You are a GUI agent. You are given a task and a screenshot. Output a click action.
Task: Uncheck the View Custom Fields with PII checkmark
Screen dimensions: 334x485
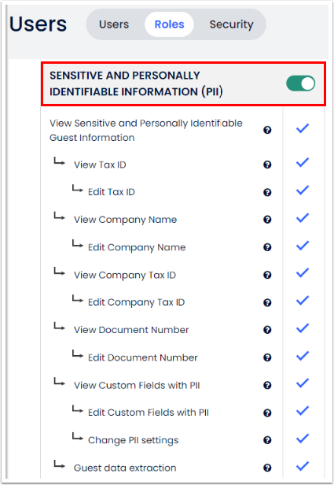click(303, 383)
